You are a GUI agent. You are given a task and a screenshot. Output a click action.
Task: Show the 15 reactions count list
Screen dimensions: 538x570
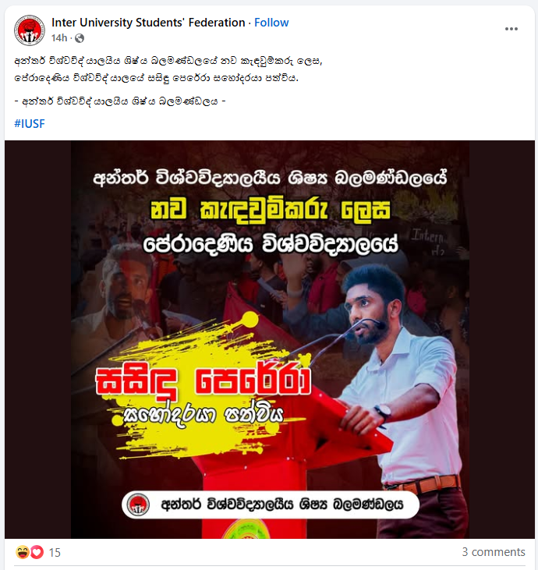tap(55, 553)
